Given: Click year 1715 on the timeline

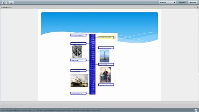Looking at the screenshot, I should click(x=93, y=73).
